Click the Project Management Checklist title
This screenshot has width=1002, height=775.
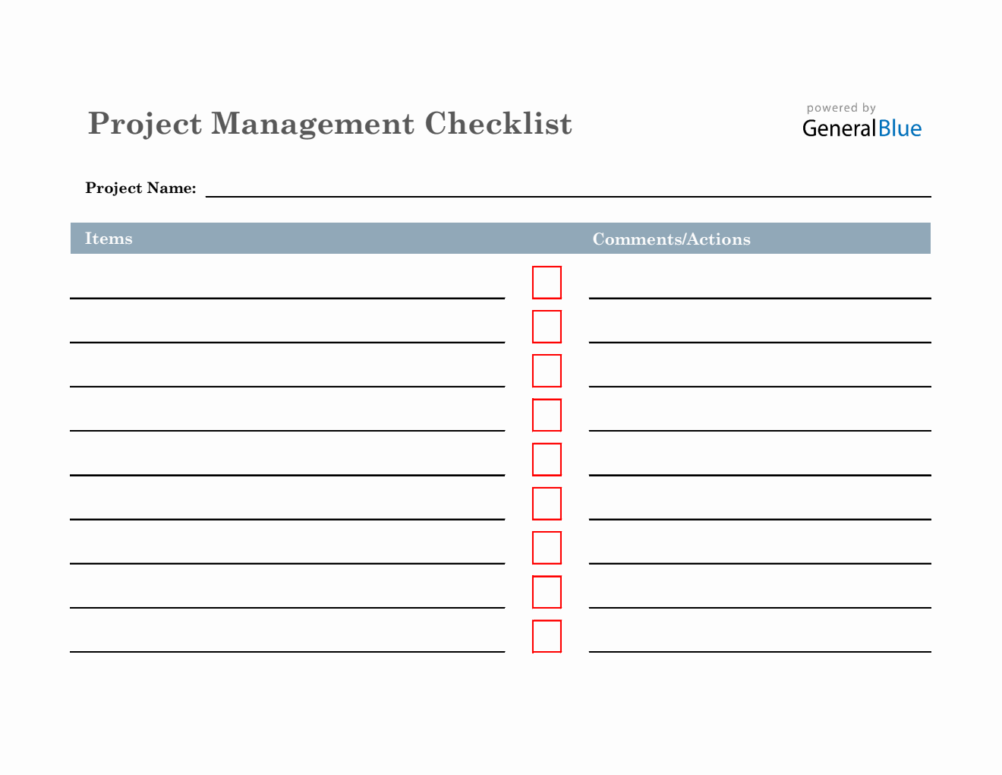(x=329, y=124)
